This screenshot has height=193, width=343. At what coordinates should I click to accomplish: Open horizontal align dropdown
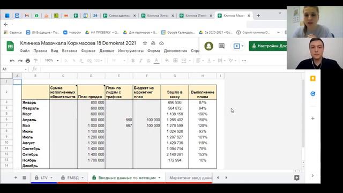pyautogui.click(x=200, y=61)
